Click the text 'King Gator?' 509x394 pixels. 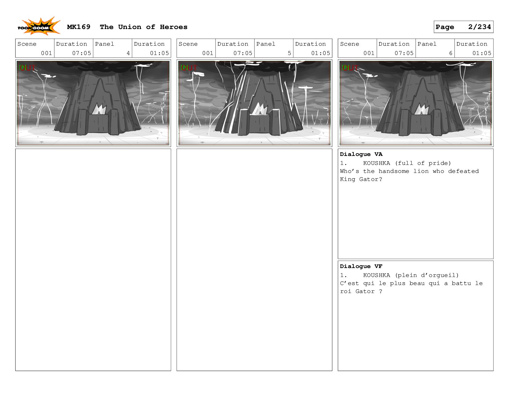(361, 179)
